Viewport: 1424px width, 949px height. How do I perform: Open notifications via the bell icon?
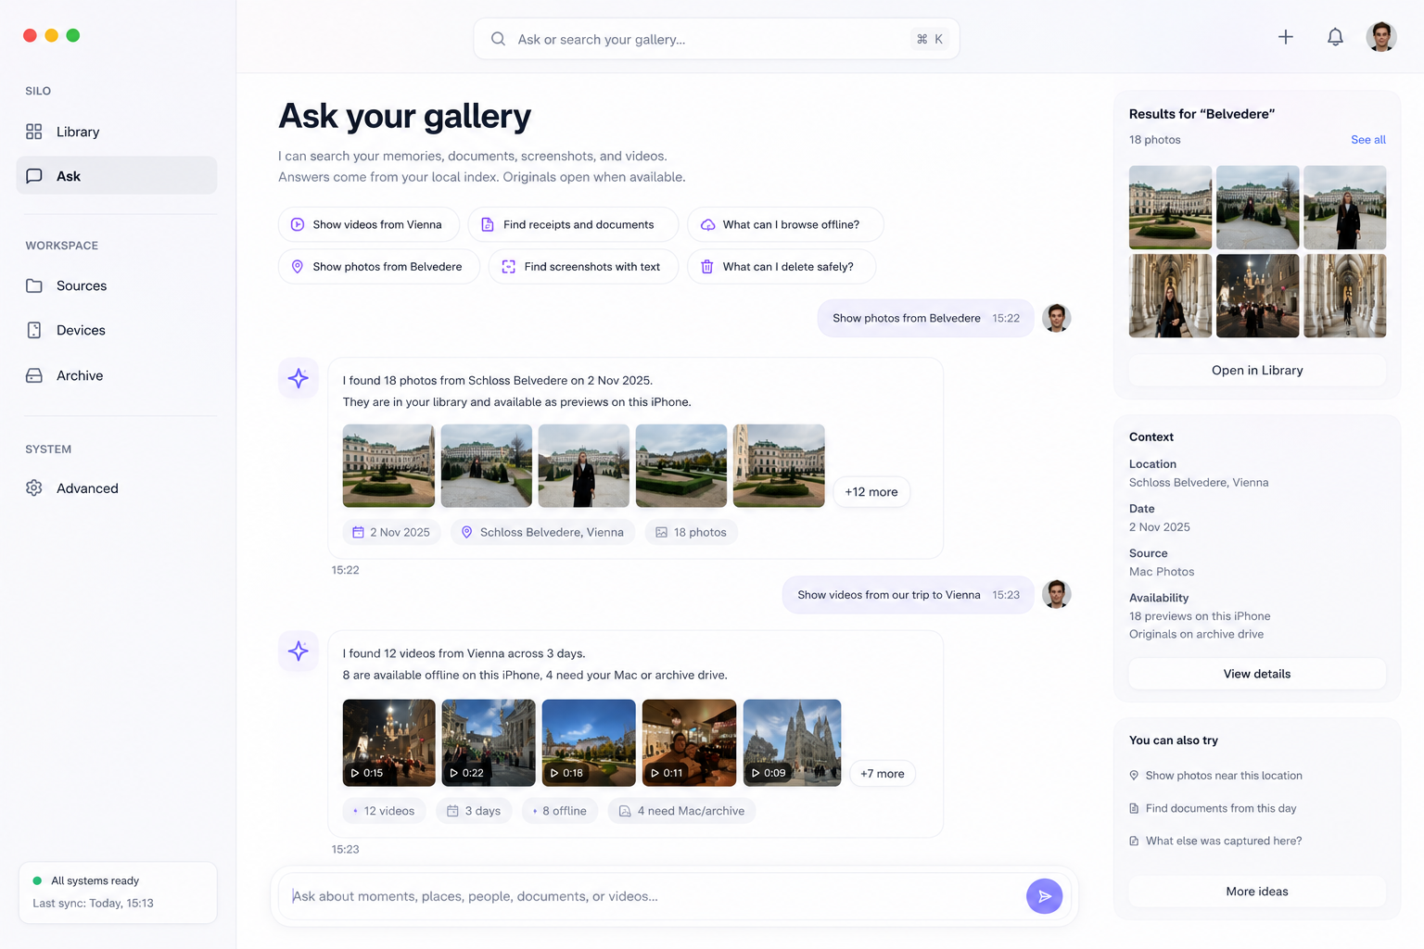pyautogui.click(x=1335, y=37)
